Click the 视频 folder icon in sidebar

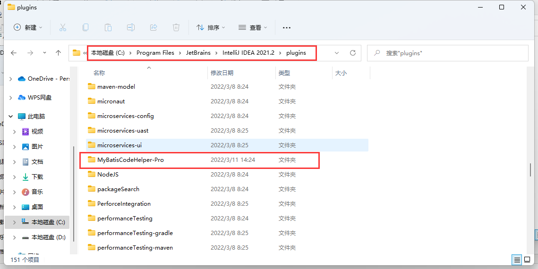(26, 132)
